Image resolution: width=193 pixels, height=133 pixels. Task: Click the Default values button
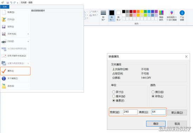click(x=177, y=112)
